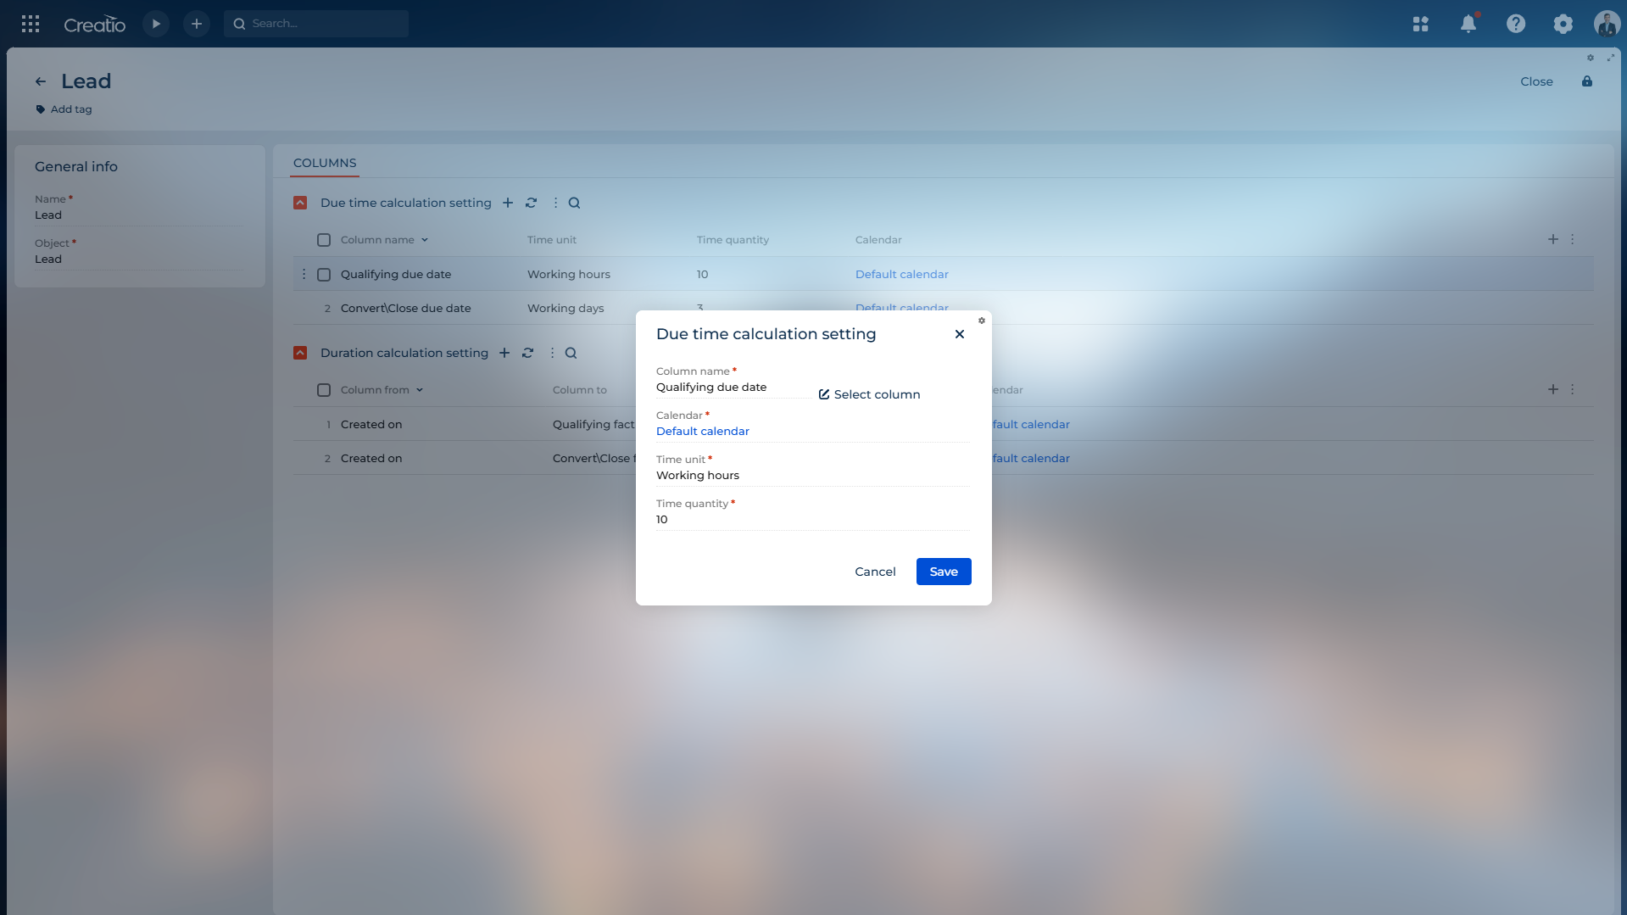
Task: Refresh the Due time calculation setting list
Action: pos(531,203)
